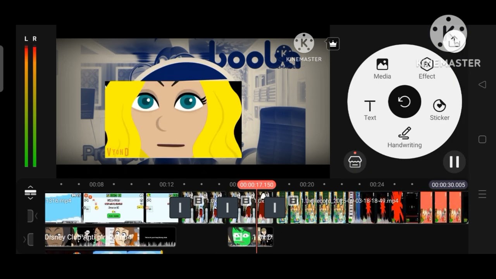Screen dimensions: 496x279
Task: Click the 00:12 ruler mark
Action: (167, 184)
